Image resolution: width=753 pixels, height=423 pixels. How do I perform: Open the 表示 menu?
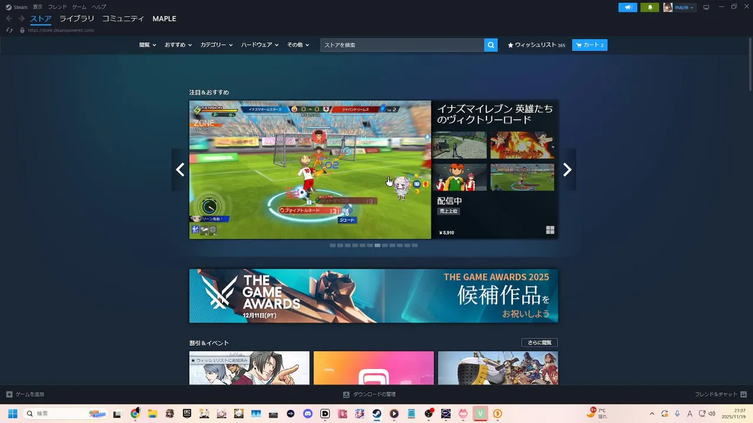coord(38,7)
